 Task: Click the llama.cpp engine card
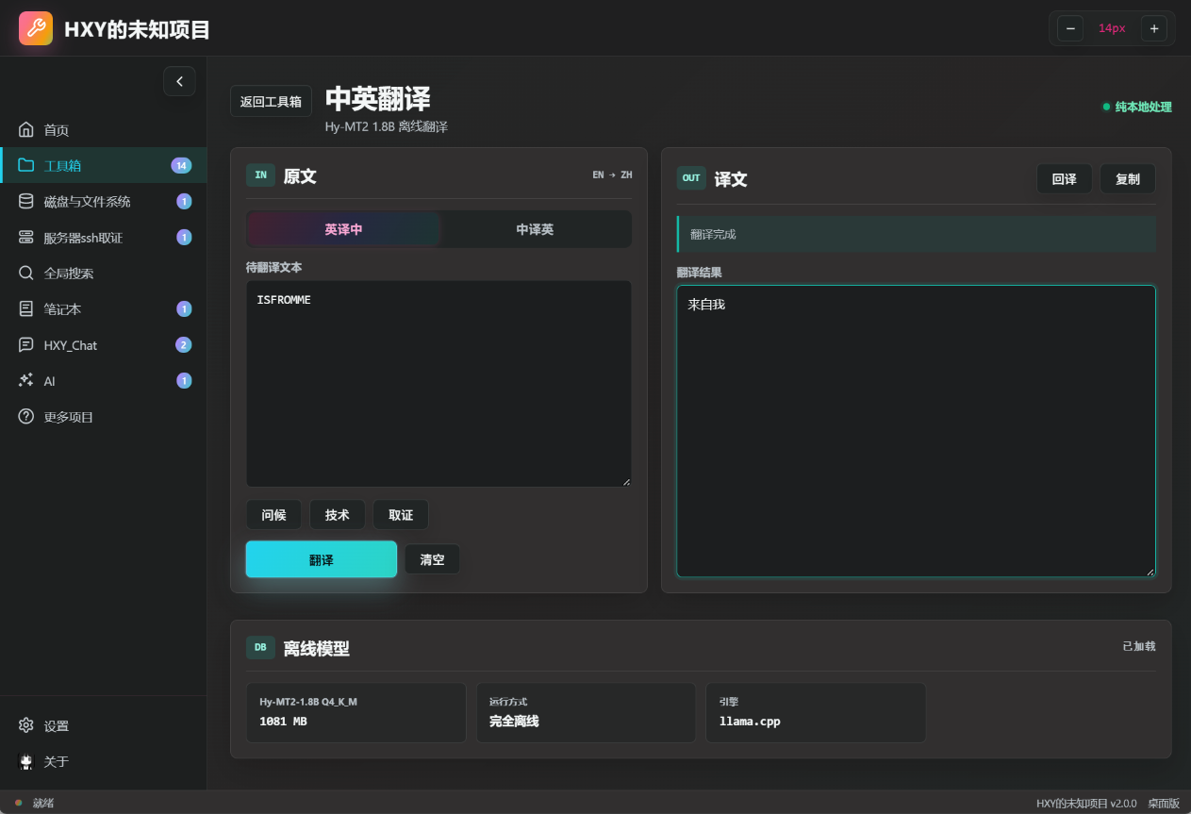point(816,713)
